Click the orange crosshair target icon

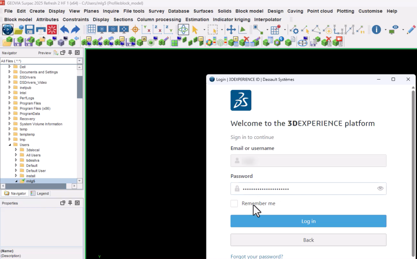point(135,29)
